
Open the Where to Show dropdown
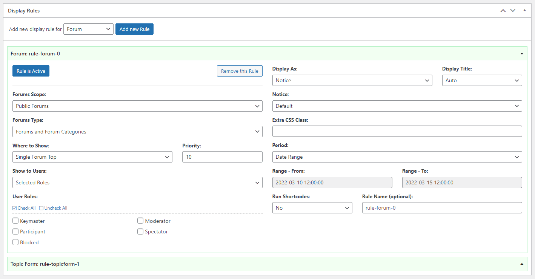click(92, 157)
